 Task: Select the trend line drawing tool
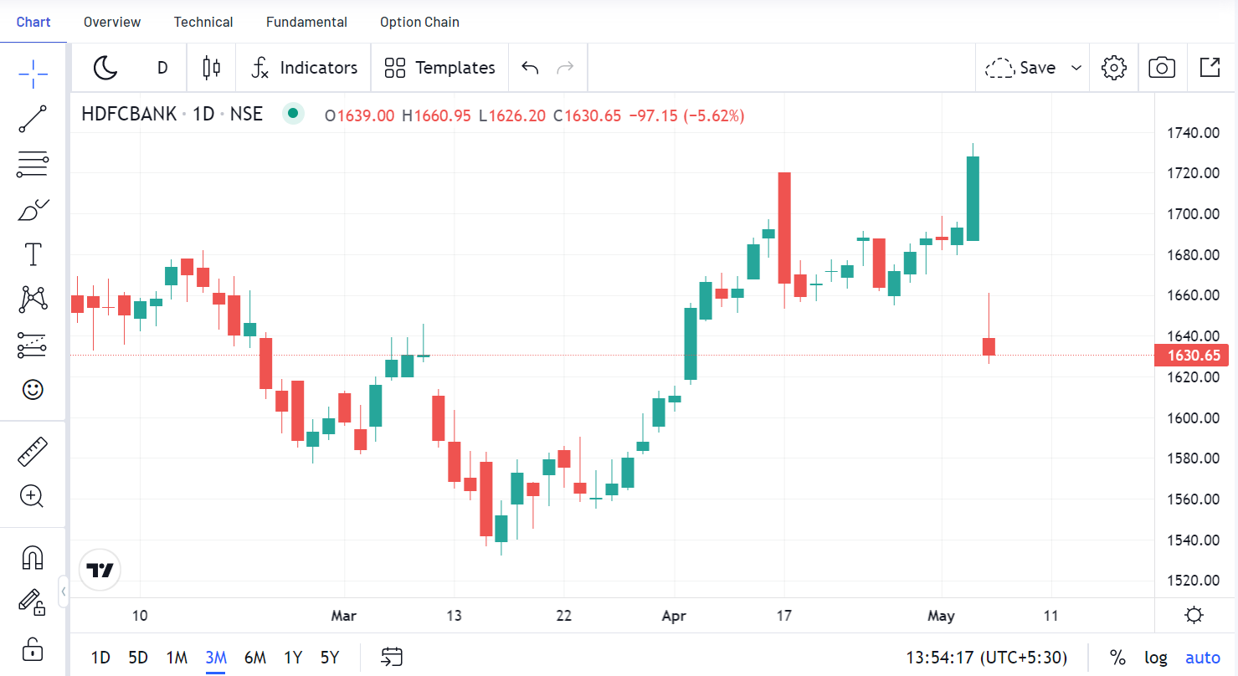click(33, 119)
